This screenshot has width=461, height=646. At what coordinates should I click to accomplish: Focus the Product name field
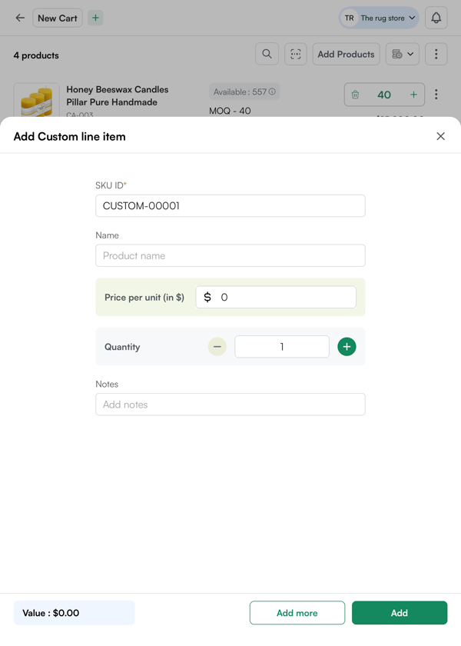pyautogui.click(x=230, y=255)
